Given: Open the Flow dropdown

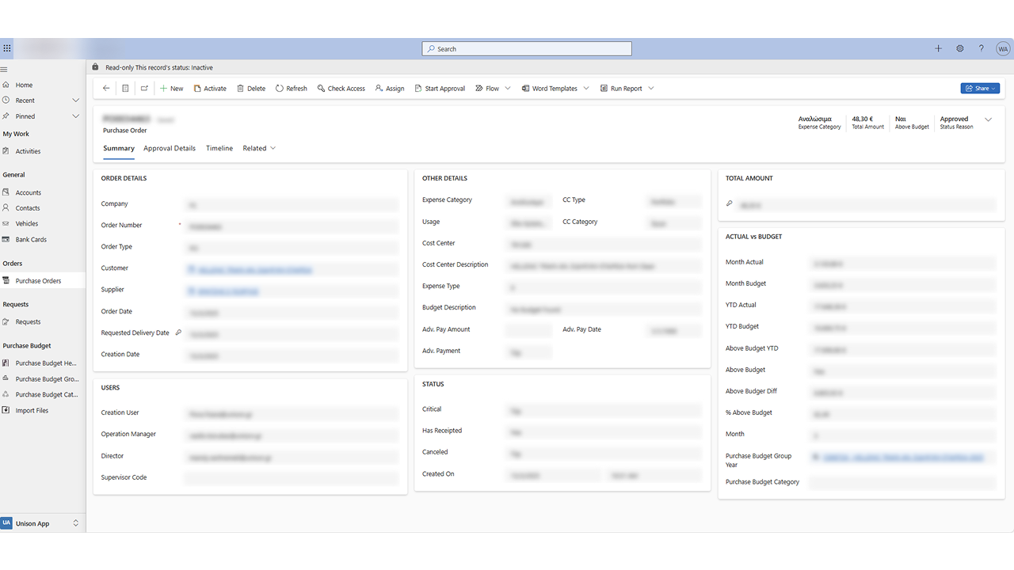Looking at the screenshot, I should click(508, 89).
